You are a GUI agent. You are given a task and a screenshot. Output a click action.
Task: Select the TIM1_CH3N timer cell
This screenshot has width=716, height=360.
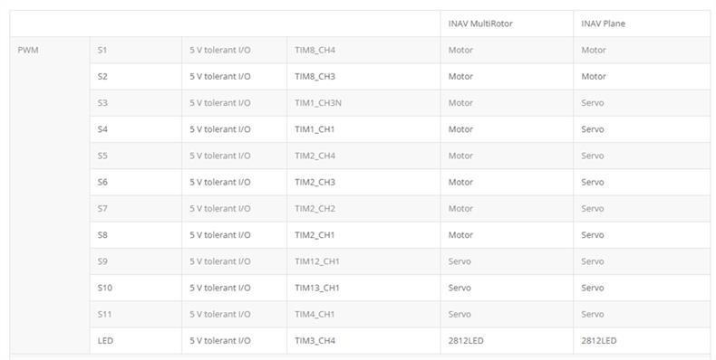(363, 103)
